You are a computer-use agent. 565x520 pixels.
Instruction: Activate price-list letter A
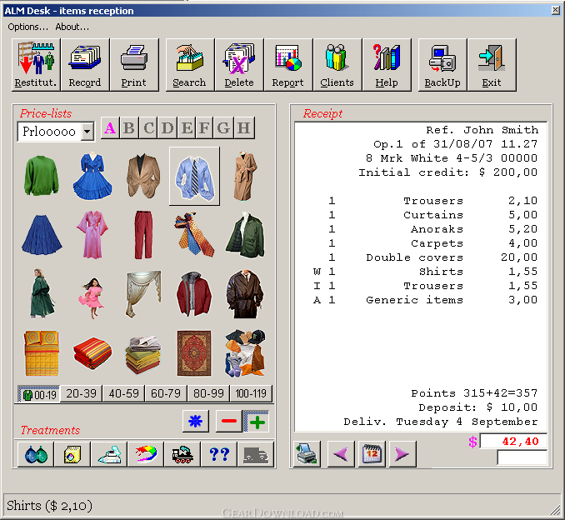pyautogui.click(x=110, y=128)
